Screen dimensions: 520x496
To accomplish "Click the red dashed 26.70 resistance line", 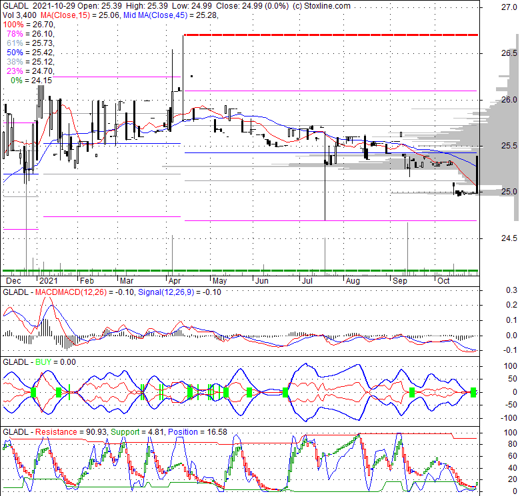I will [x=331, y=35].
